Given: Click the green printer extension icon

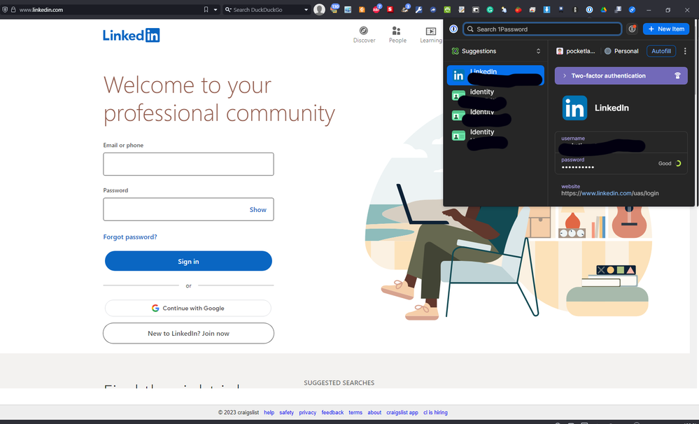Looking at the screenshot, I should pyautogui.click(x=447, y=9).
